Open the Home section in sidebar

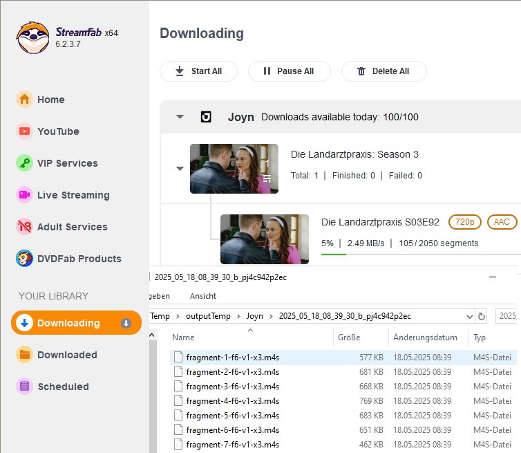(25, 100)
